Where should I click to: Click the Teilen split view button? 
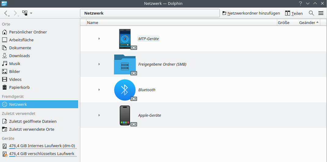pos(294,13)
